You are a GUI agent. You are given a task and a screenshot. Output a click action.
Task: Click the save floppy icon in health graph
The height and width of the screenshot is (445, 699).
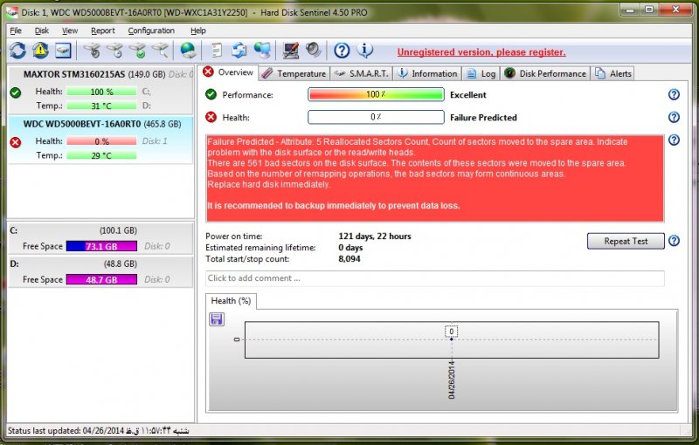coord(217,319)
